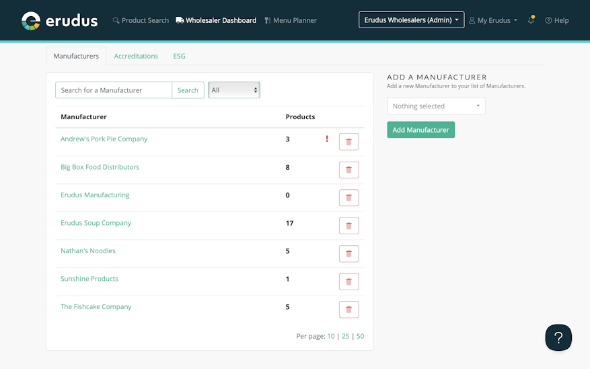The width and height of the screenshot is (590, 369).
Task: Delete Sunshine Products with trash icon
Action: pos(348,281)
